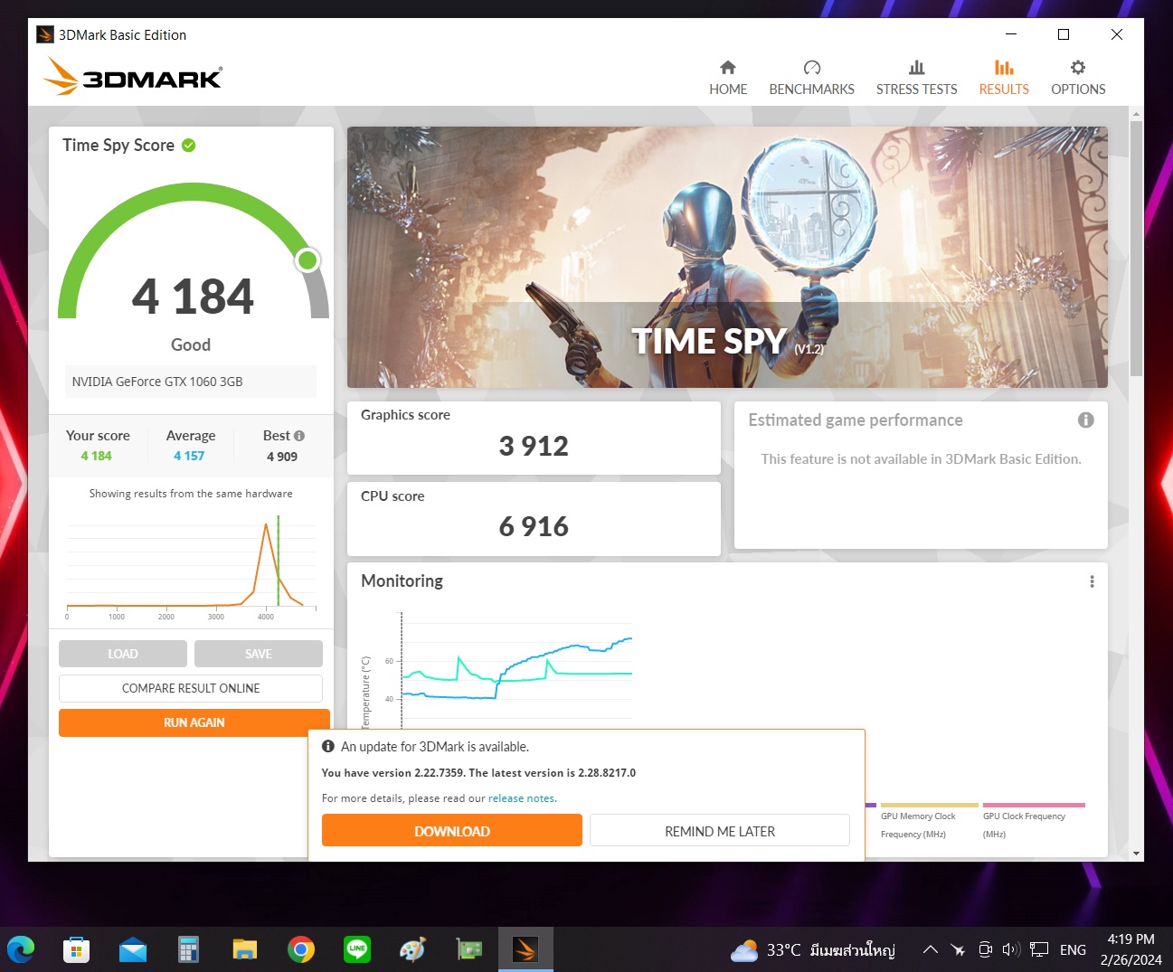Image resolution: width=1173 pixels, height=972 pixels.
Task: Click the 3DMark logo in the header
Action: (x=133, y=78)
